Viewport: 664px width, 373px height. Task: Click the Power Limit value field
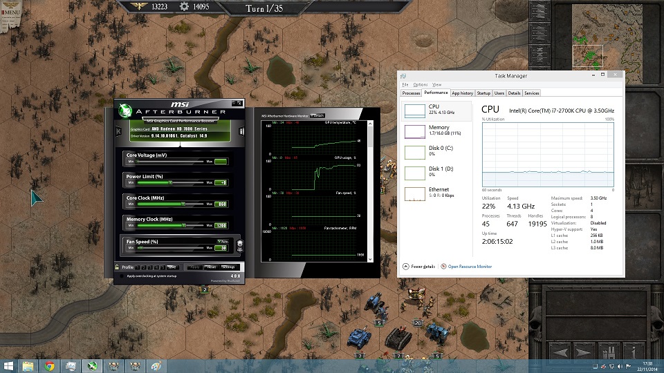(221, 182)
